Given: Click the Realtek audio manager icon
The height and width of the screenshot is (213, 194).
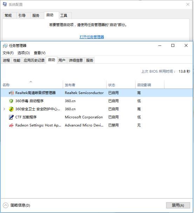Looking at the screenshot, I should coord(11,93).
